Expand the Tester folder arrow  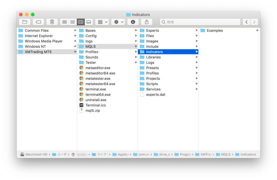click(136, 62)
